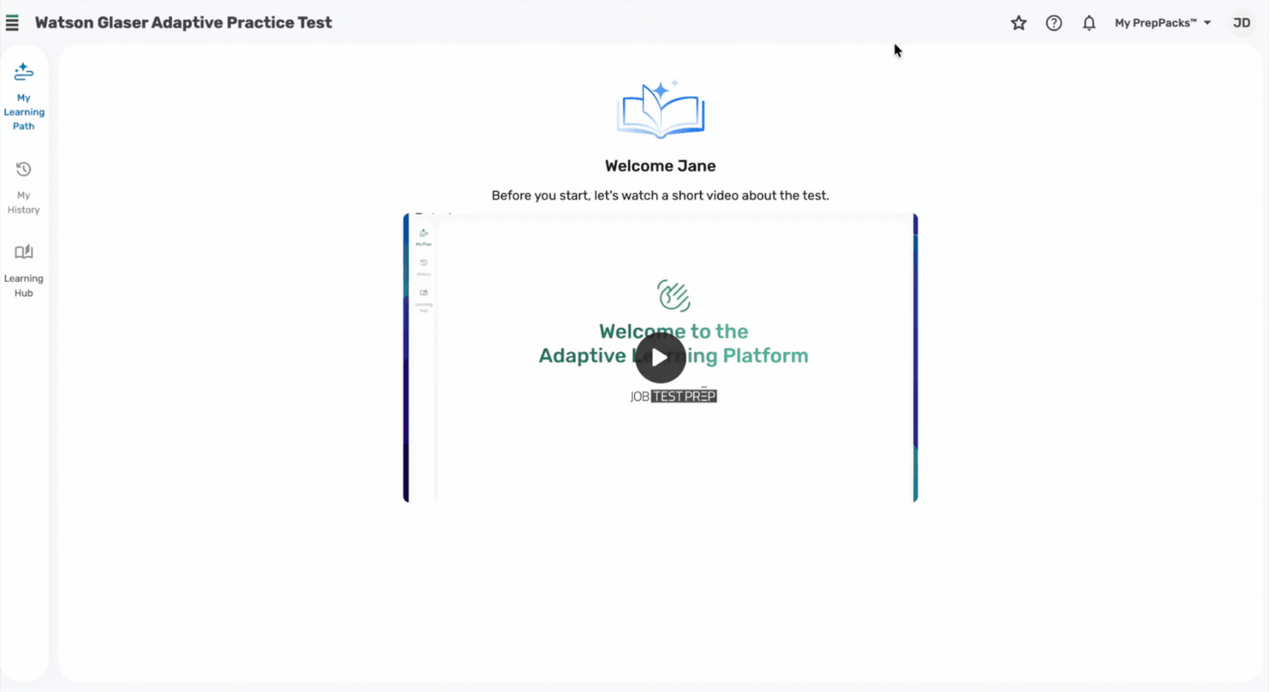The height and width of the screenshot is (692, 1269).
Task: Open the hamburger menu icon
Action: pos(12,23)
